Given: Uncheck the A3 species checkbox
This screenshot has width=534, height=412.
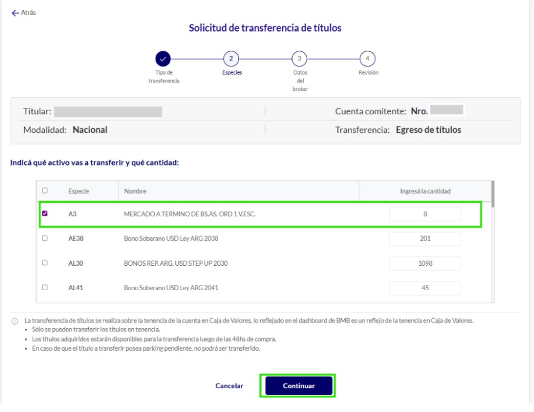Looking at the screenshot, I should click(45, 214).
